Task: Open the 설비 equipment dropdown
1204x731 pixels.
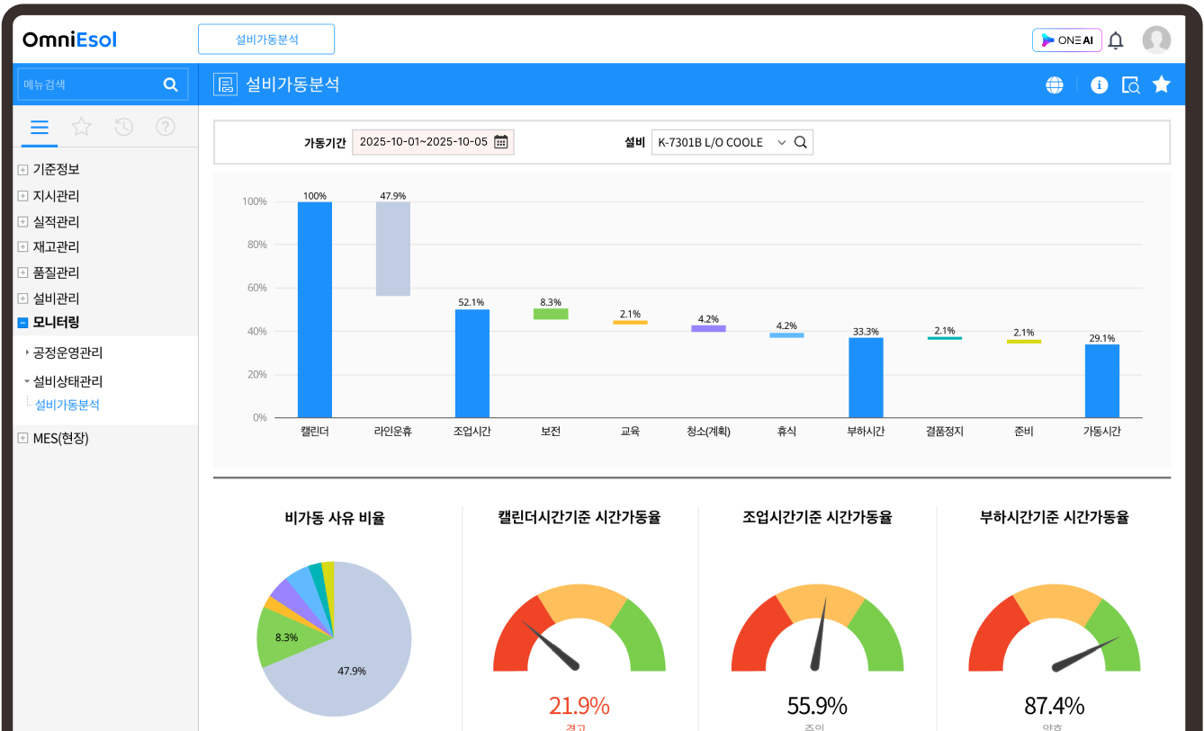Action: click(780, 142)
